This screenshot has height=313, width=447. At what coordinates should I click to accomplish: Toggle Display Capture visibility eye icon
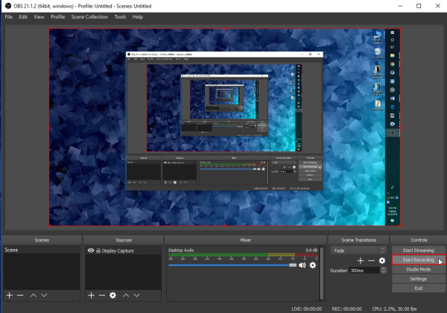(x=91, y=250)
